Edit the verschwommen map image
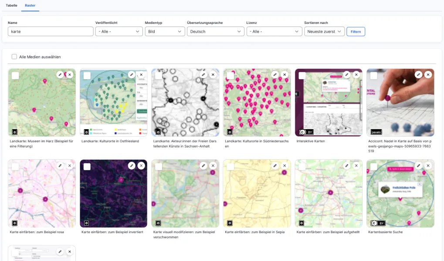This screenshot has height=261, width=444. 203,166
